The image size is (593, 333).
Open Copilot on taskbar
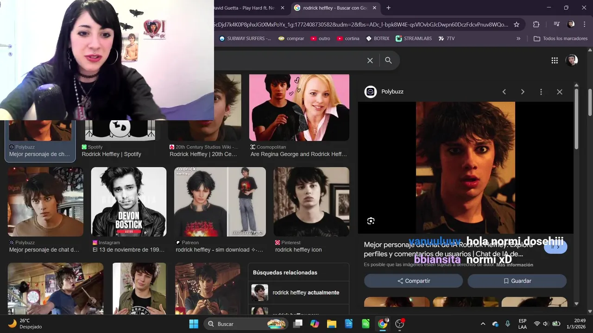(315, 324)
